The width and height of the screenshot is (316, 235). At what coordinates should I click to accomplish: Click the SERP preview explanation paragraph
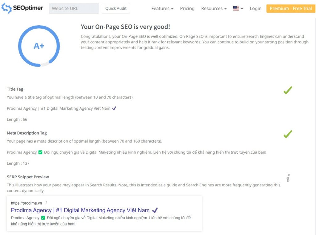coord(143,188)
